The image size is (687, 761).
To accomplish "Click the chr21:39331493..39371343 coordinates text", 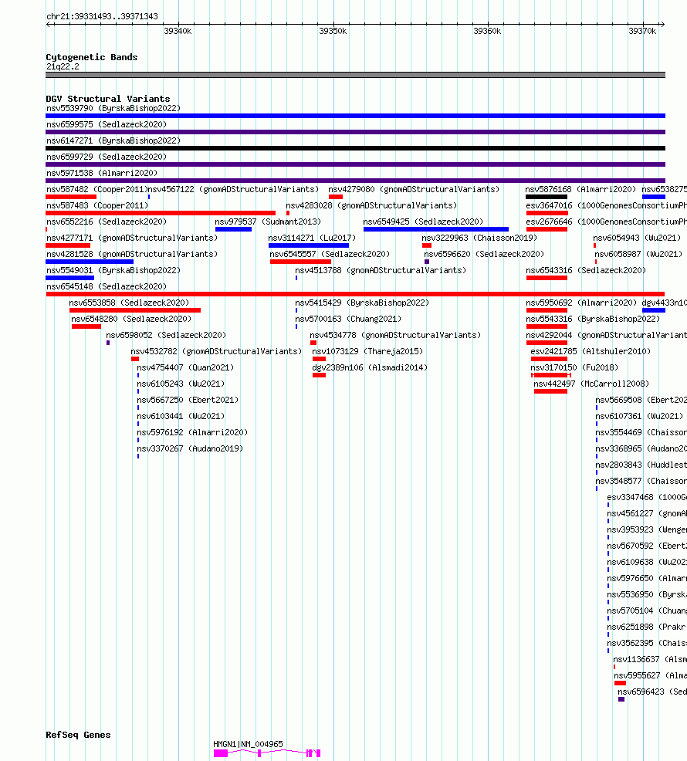I will pos(102,16).
